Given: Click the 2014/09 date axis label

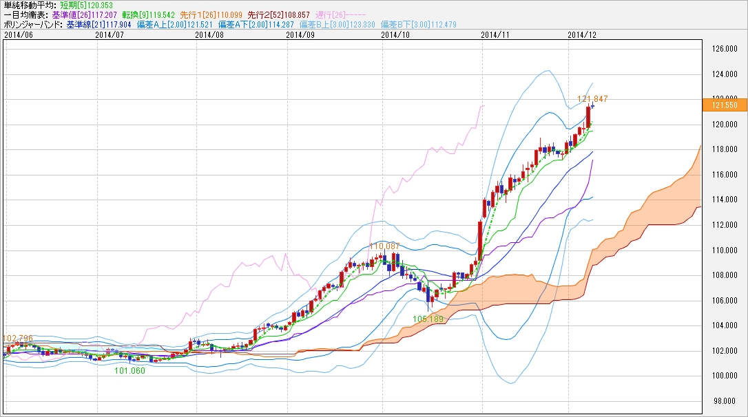Looking at the screenshot, I should [300, 33].
